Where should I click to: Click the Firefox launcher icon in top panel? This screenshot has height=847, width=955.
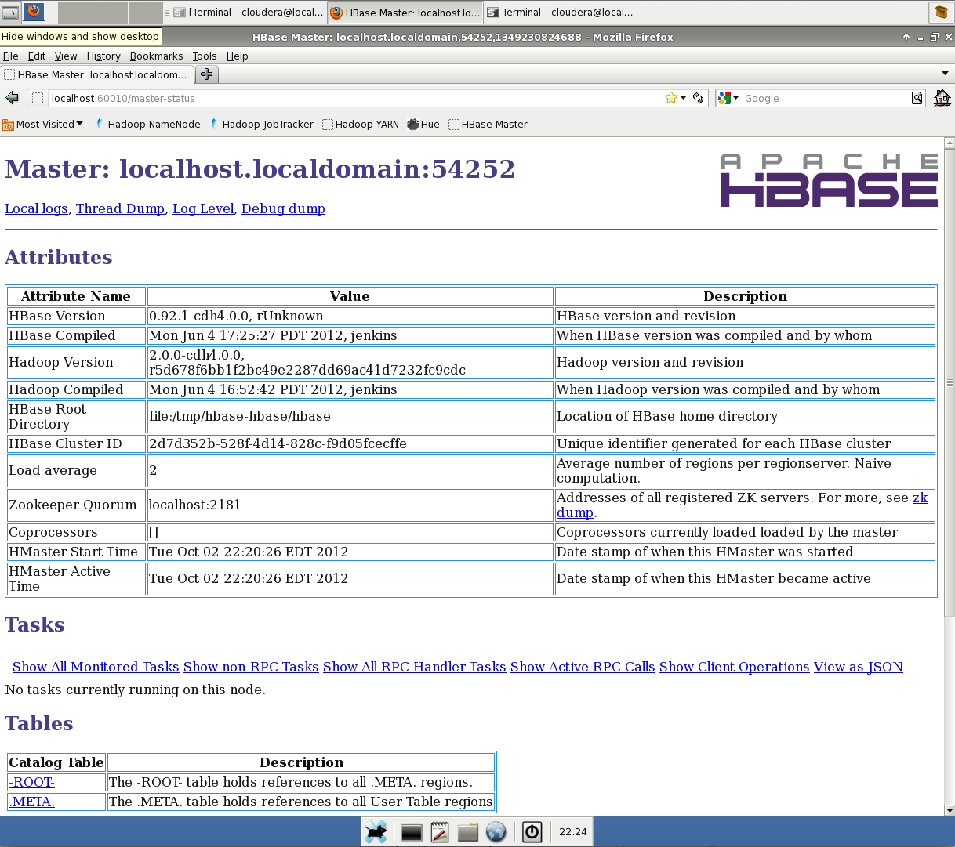[34, 12]
